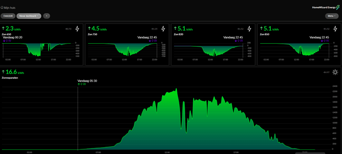The image size is (342, 154).
Task: Click the 12:00 axis label on Zonnepanelen chart
Action: (x=167, y=152)
